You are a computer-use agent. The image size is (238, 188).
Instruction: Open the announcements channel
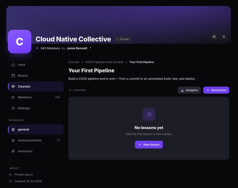tap(36, 140)
